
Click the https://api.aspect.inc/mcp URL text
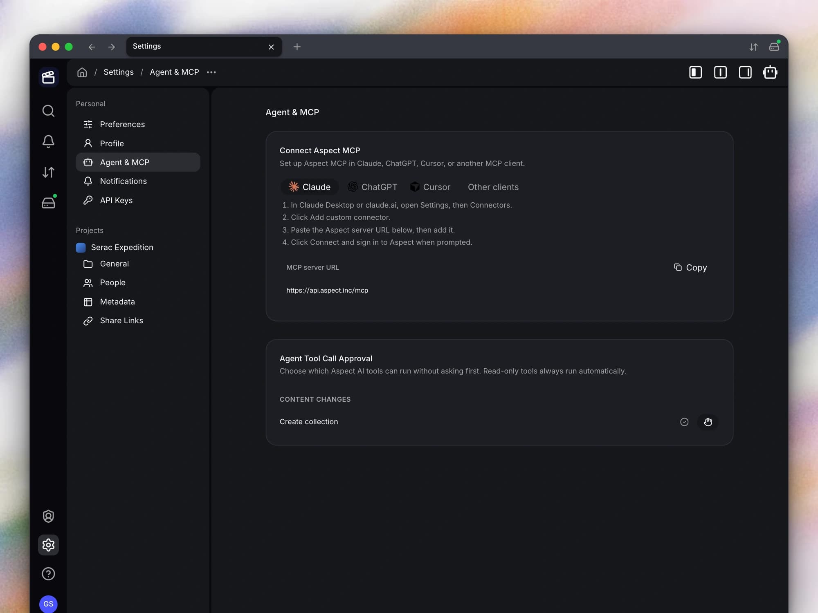pos(327,290)
